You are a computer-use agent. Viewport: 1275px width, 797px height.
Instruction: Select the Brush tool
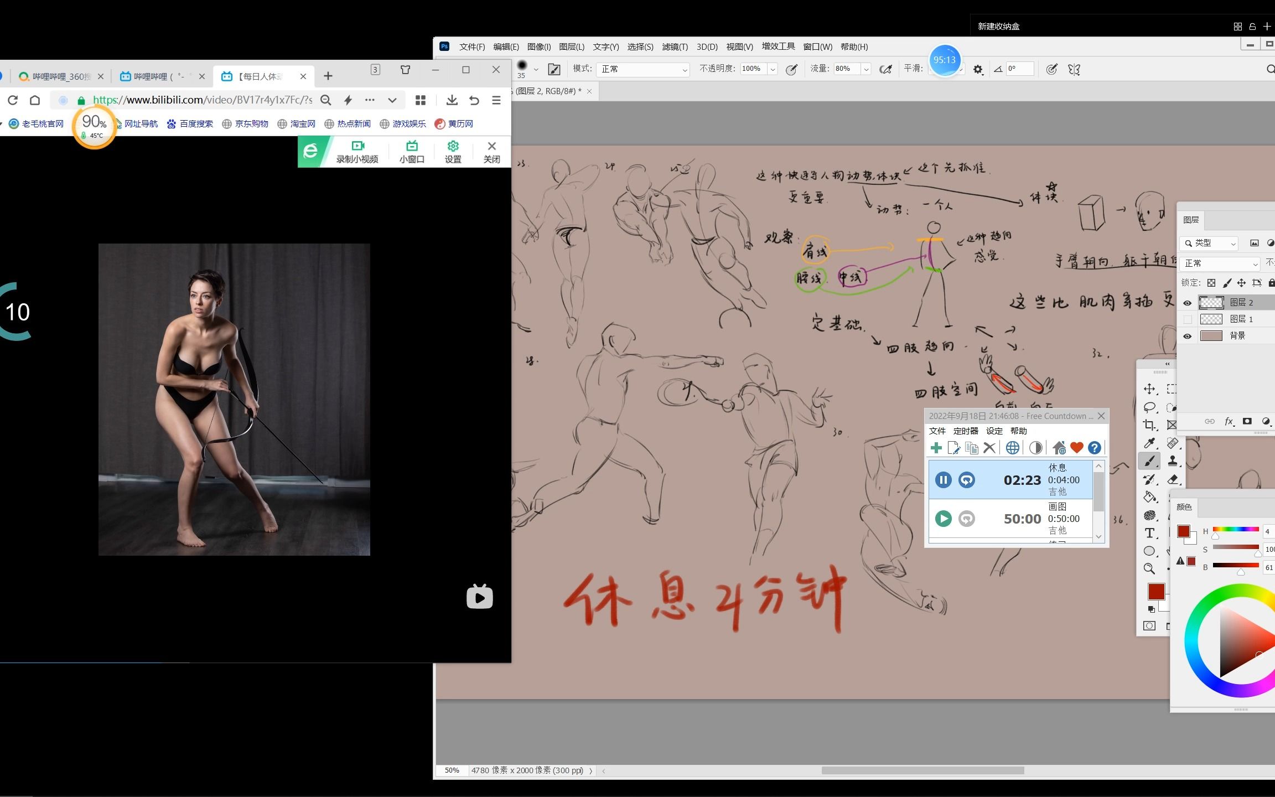(x=1149, y=461)
